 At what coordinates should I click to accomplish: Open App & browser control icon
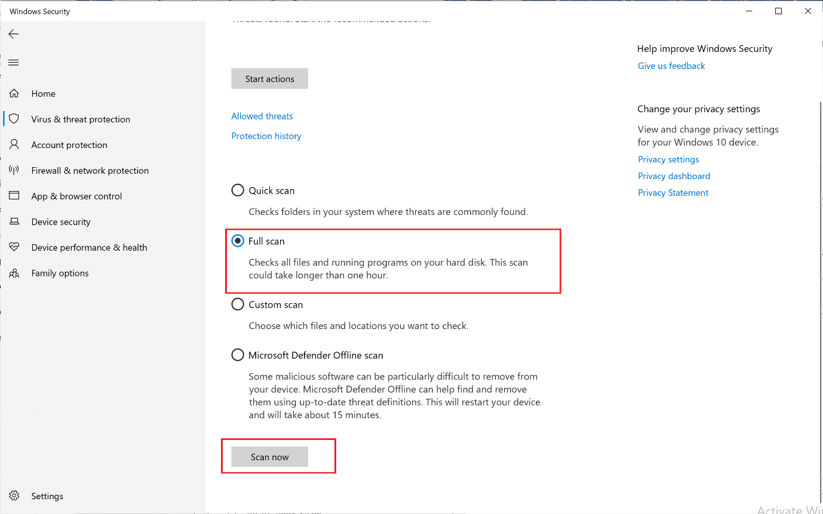tap(14, 196)
